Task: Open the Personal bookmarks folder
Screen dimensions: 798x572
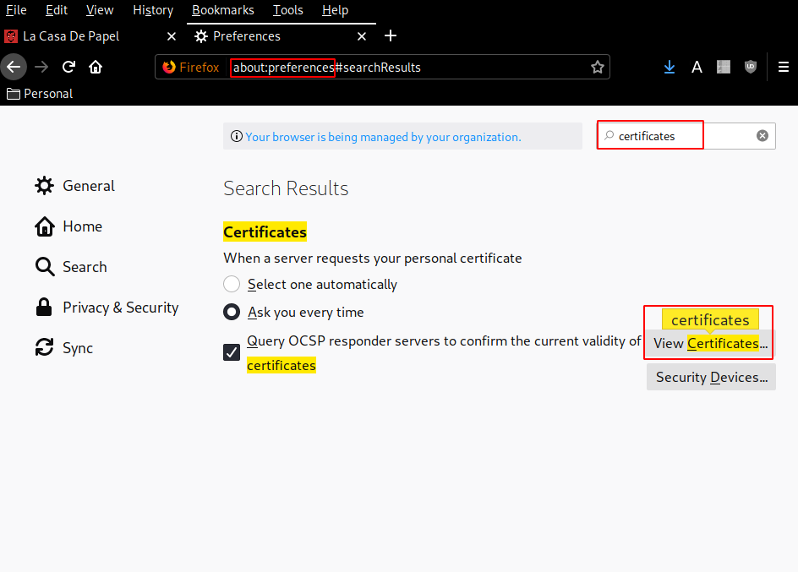Action: (x=40, y=94)
